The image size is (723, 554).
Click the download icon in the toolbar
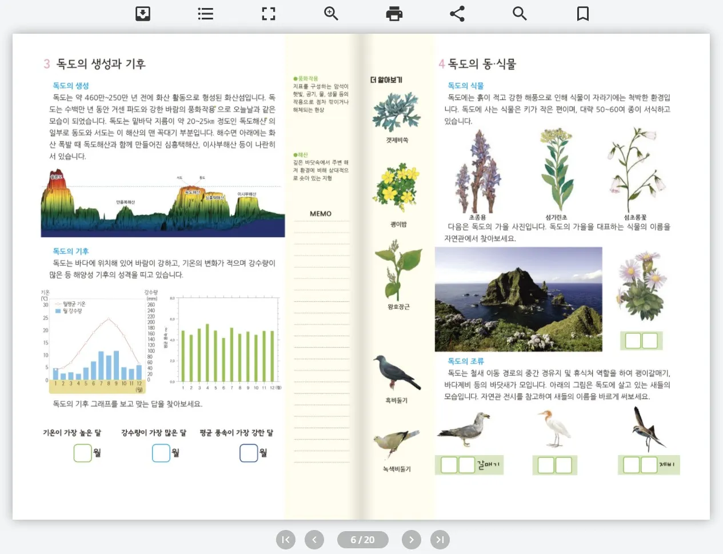click(x=143, y=14)
